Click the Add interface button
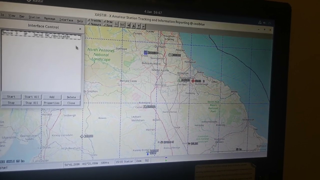 [52, 97]
